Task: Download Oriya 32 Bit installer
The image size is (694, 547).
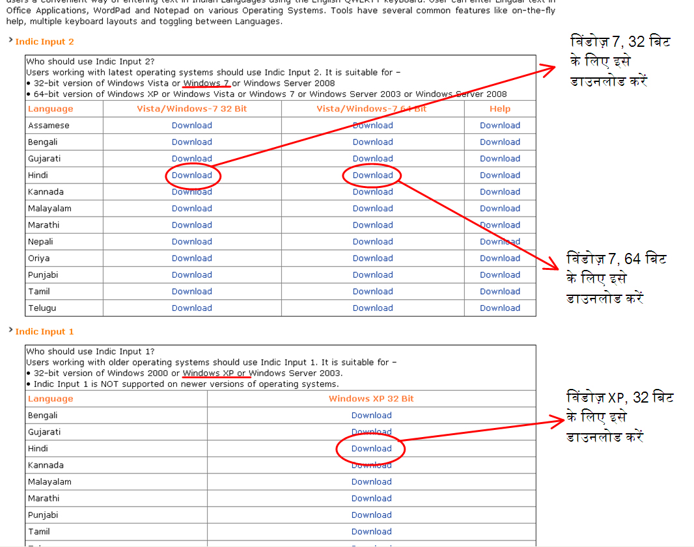Action: coord(191,258)
